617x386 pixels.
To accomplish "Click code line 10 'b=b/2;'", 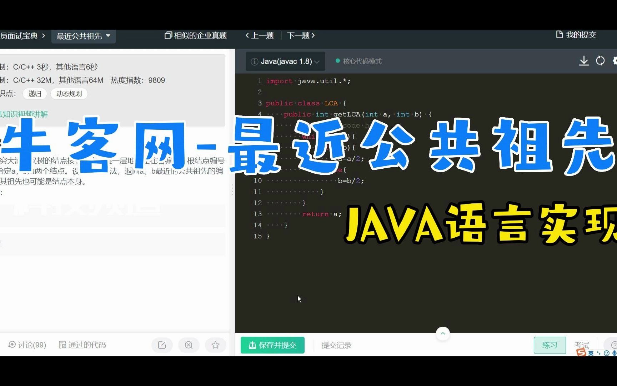I will [351, 181].
